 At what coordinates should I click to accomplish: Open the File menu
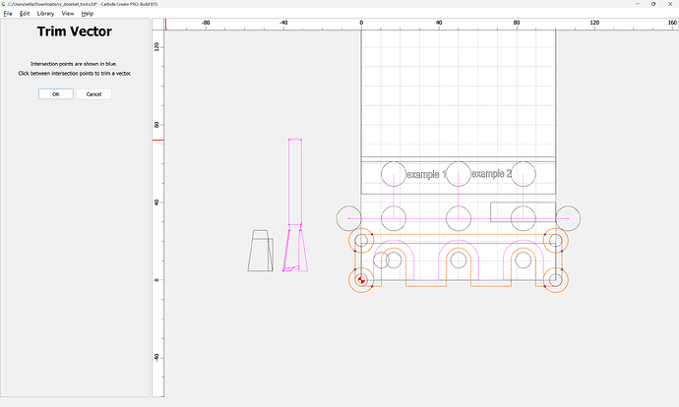click(8, 14)
